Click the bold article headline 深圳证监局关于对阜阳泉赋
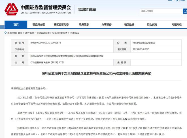This screenshot has width=187, height=138. pos(96,73)
